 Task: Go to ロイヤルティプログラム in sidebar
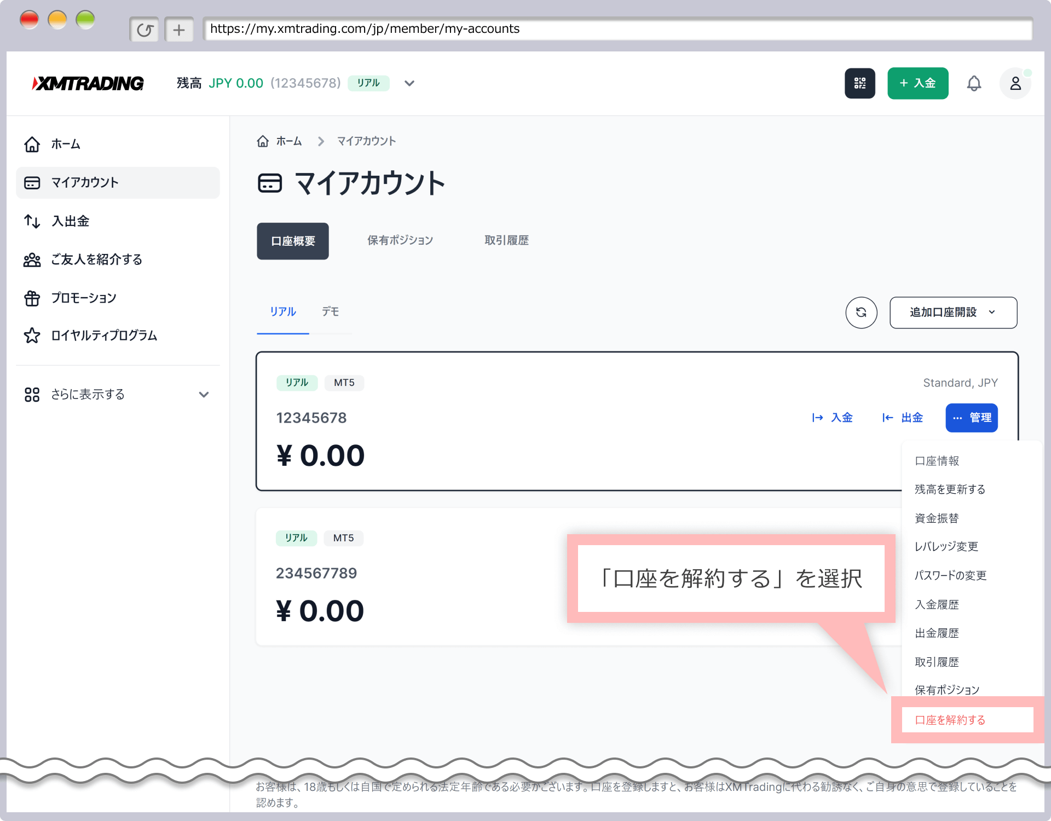[104, 336]
